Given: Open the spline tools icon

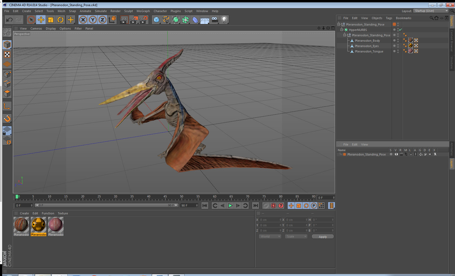Looking at the screenshot, I should [x=166, y=20].
